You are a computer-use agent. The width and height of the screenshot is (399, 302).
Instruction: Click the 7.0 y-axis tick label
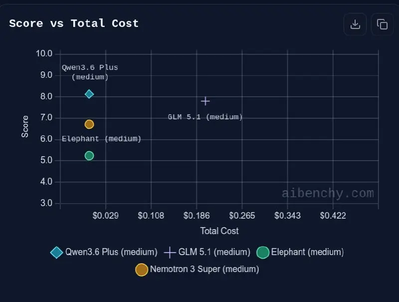(x=46, y=118)
